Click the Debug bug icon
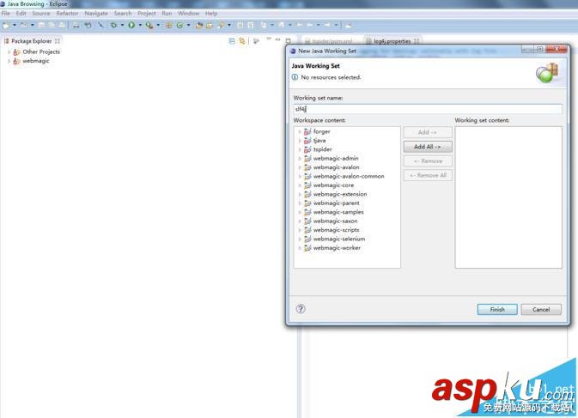Viewport: 578px width, 418px height. pyautogui.click(x=114, y=25)
